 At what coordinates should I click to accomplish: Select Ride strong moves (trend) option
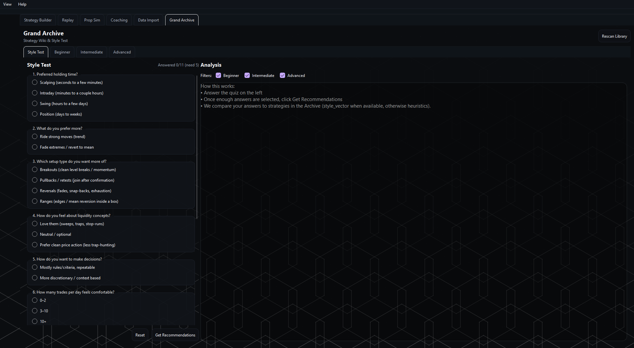[x=35, y=137]
